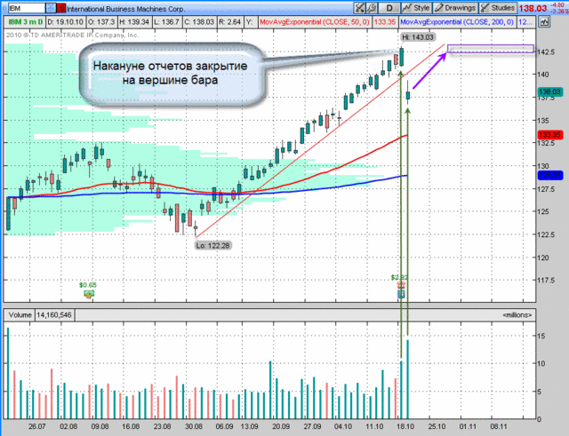Click the blue EMA 200 axis label
The width and height of the screenshot is (569, 436).
pyautogui.click(x=549, y=176)
